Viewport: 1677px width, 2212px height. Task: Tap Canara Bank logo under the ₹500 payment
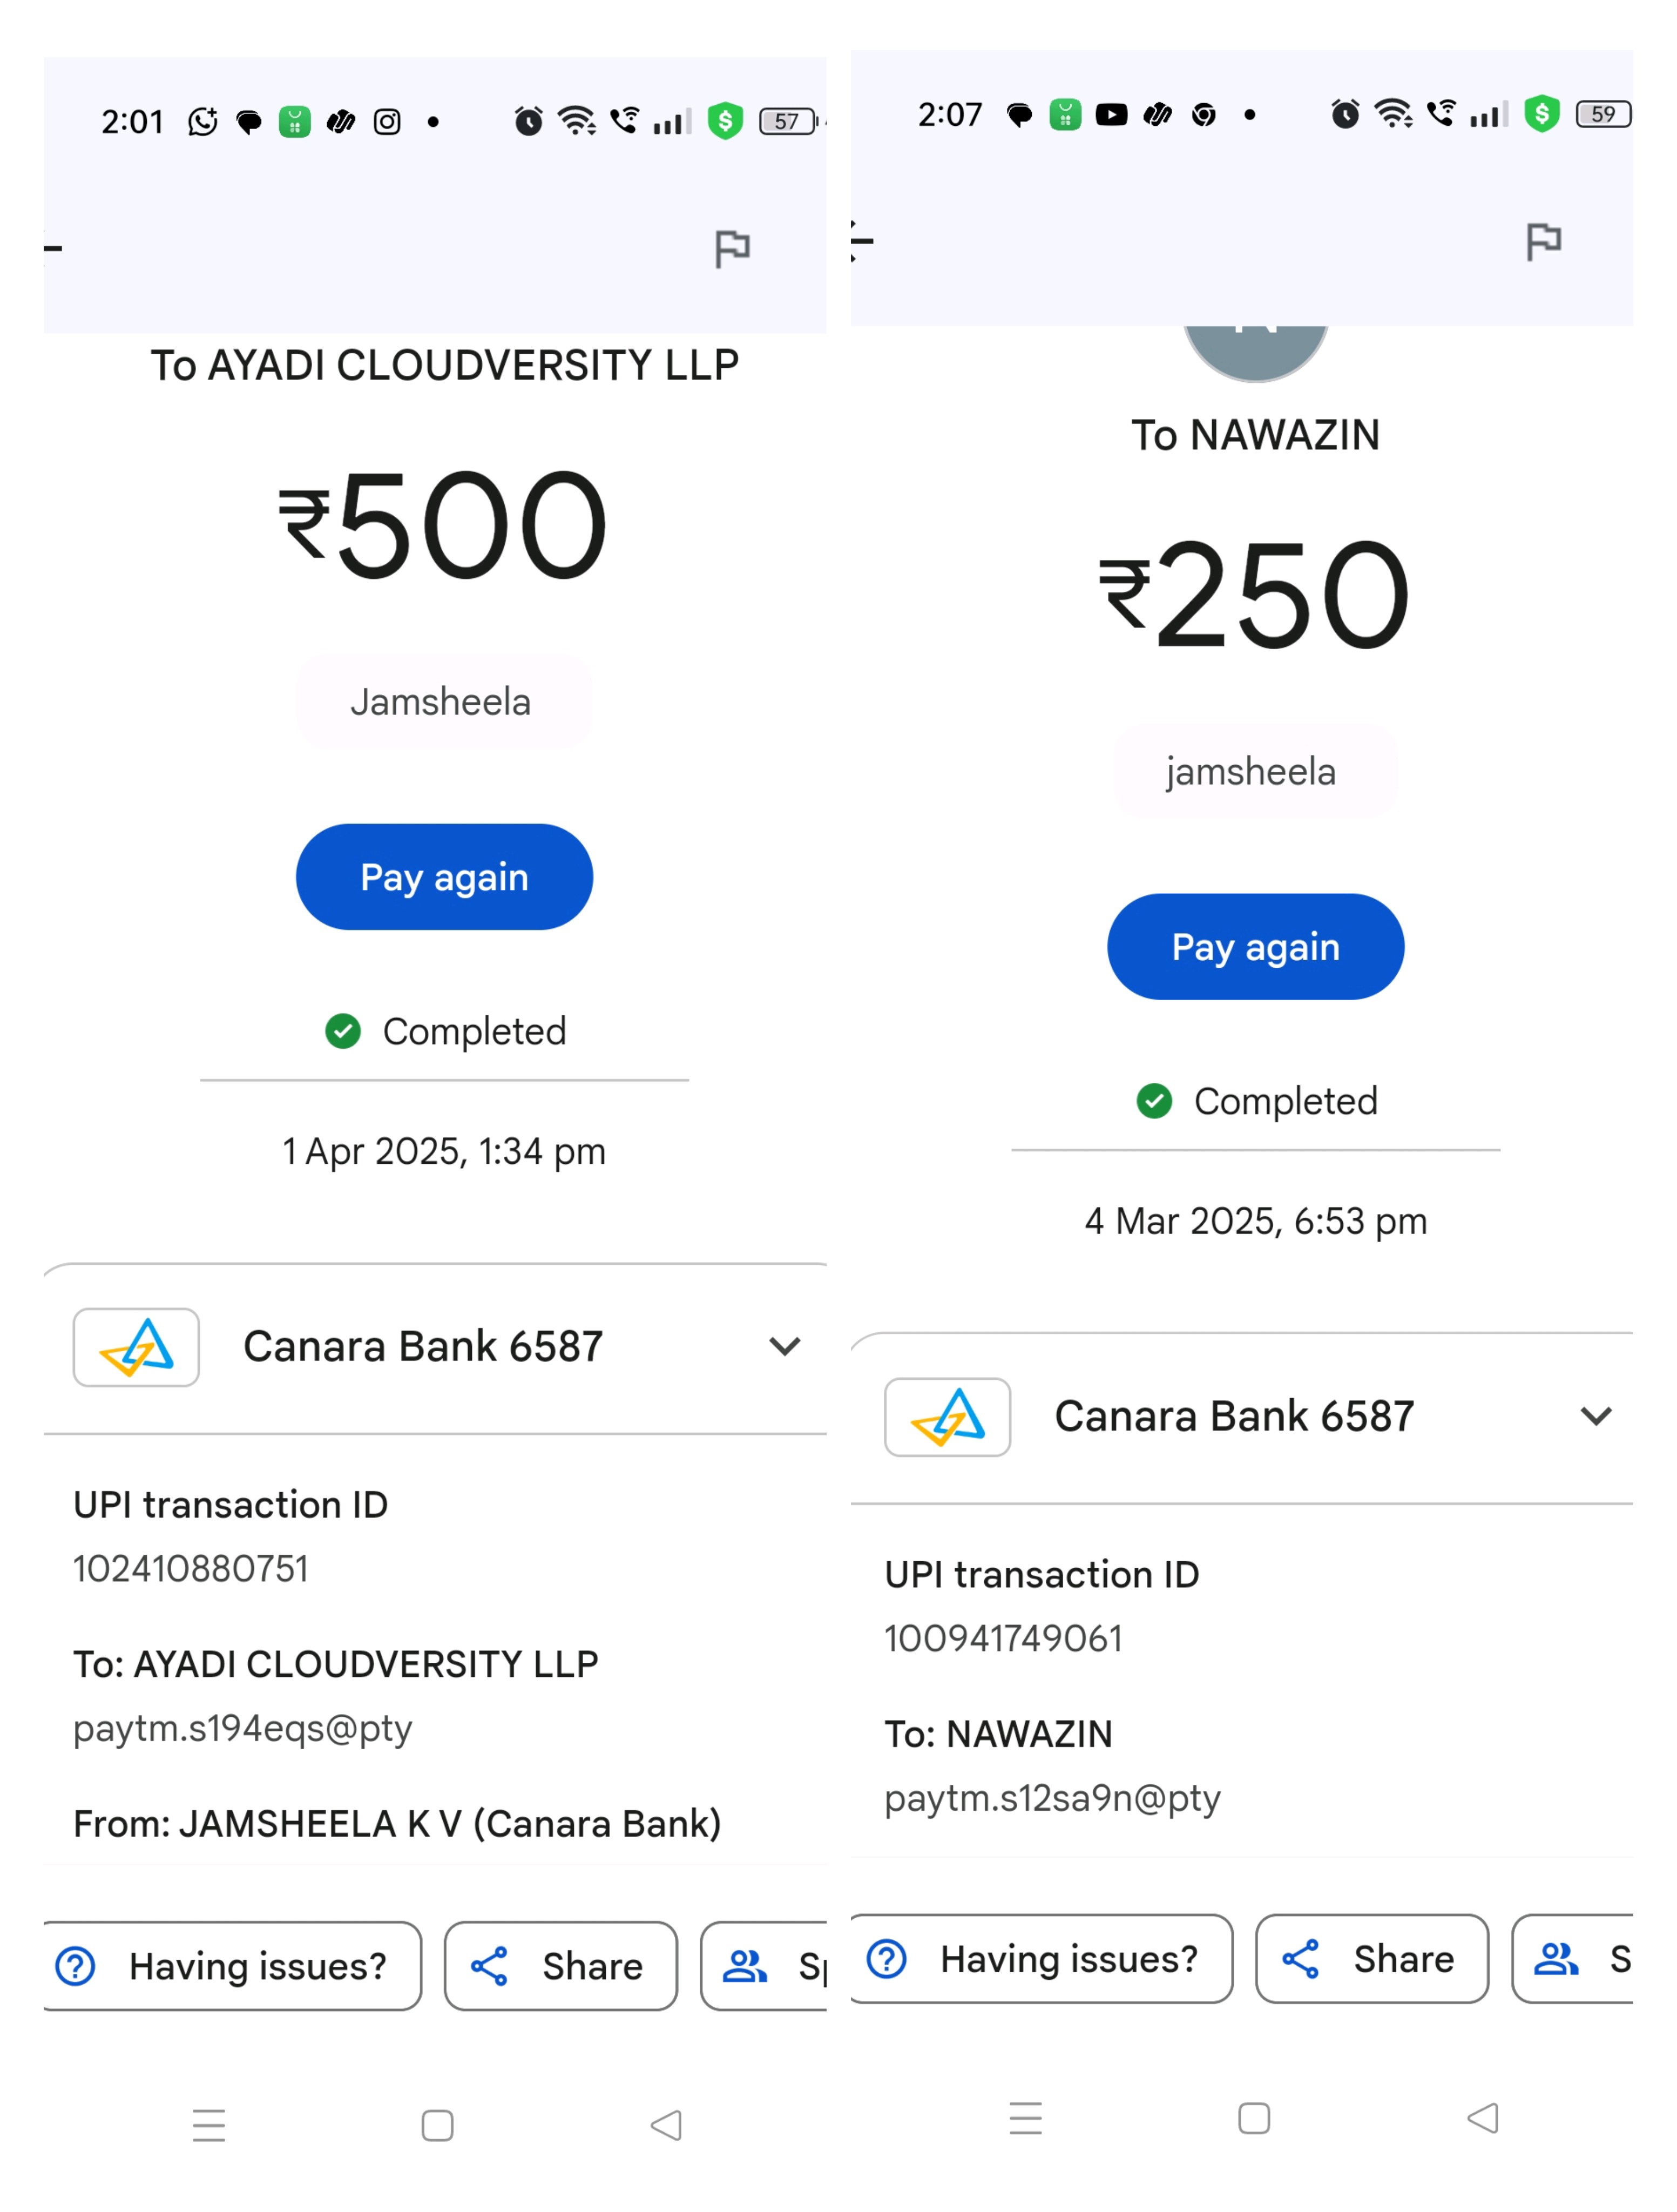pyautogui.click(x=136, y=1347)
